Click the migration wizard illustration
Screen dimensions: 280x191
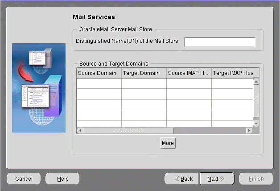39,88
